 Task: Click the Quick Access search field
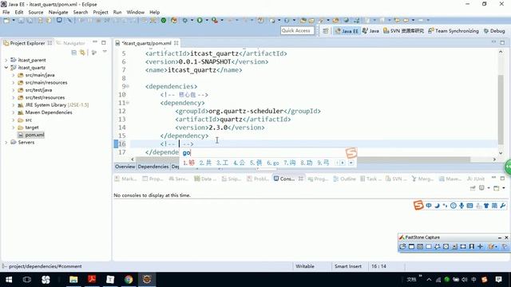pos(297,30)
